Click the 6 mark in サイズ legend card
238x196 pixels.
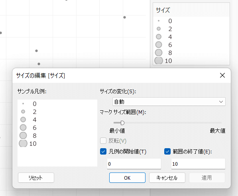[159, 45]
